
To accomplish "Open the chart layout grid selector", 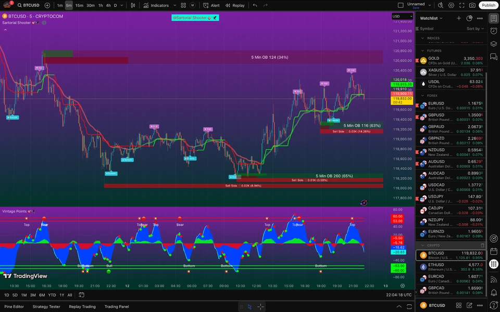I will point(183,5).
